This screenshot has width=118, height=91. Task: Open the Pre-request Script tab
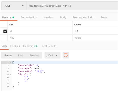[x=83, y=17]
